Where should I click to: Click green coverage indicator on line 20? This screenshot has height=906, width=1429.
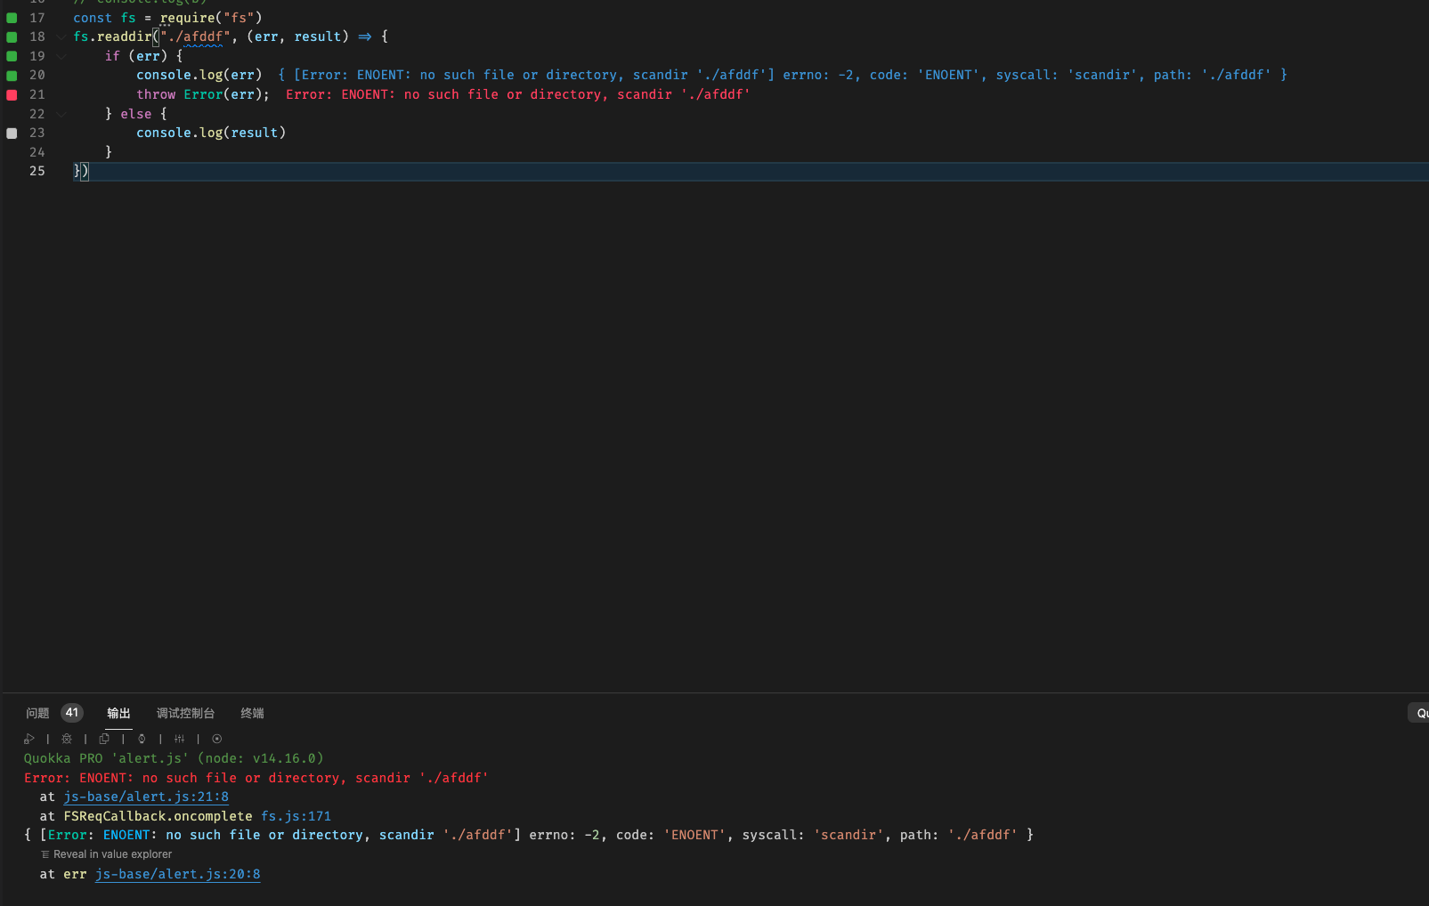(12, 76)
